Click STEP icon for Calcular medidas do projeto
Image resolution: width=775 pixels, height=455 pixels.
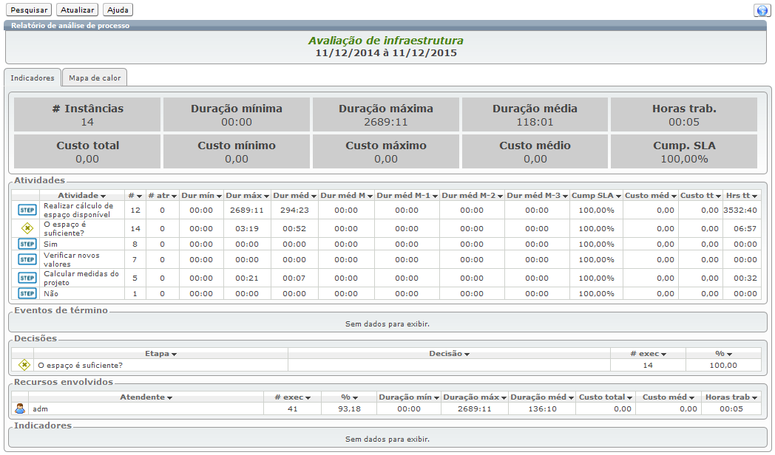[x=27, y=278]
